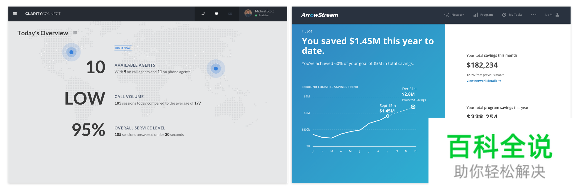The width and height of the screenshot is (581, 195).
Task: Click the Sept 15th chart data point
Action: point(388,116)
